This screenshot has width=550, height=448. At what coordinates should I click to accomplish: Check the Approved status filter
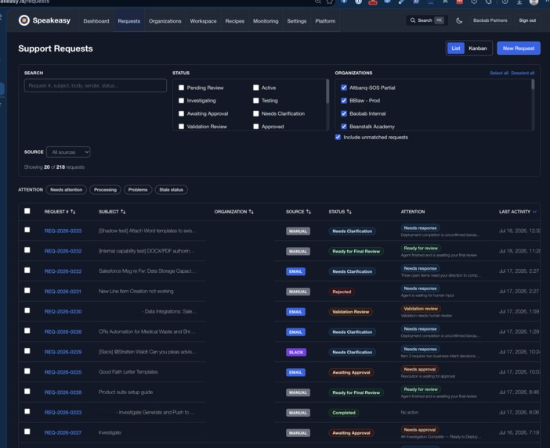point(256,127)
